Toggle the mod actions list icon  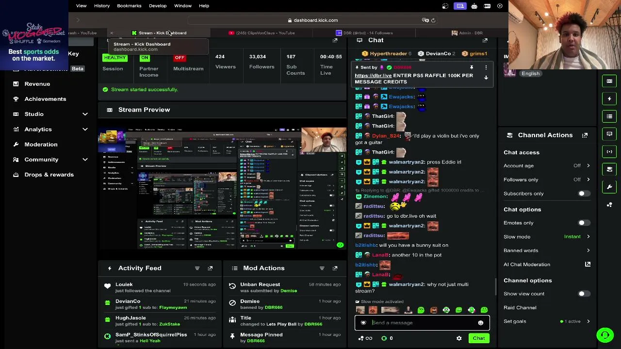pyautogui.click(x=609, y=116)
